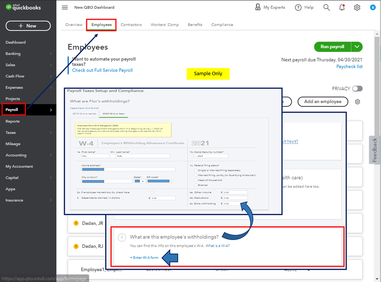The height and width of the screenshot is (282, 381).
Task: Click Dependents claimed amount field
Action: tap(163, 198)
